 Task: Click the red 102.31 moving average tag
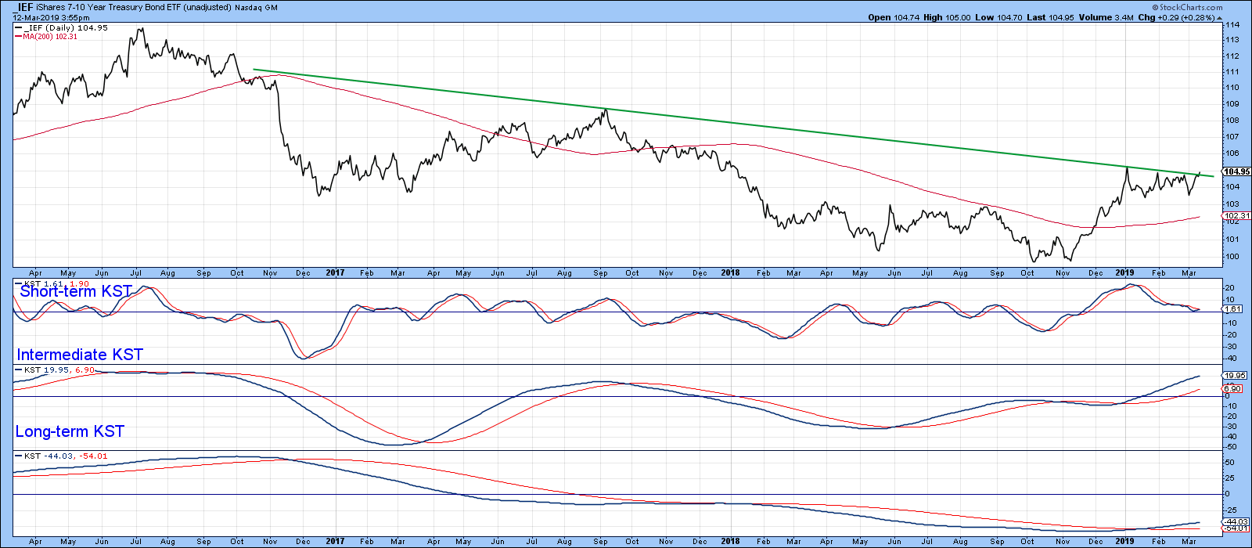(1236, 216)
